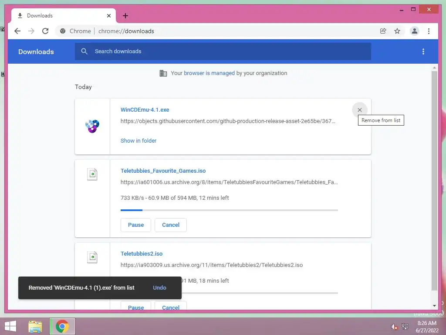Screen dimensions: 446x335
Task: Click the network tray icon
Action: click(x=405, y=327)
